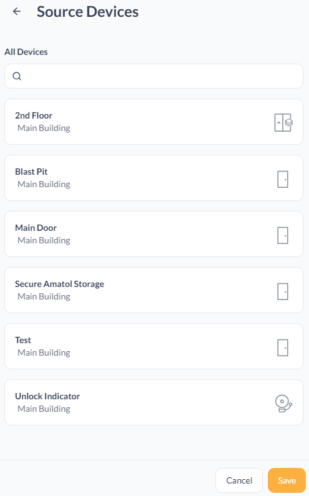Go back using the left arrow
Viewport: 309px width, 496px height.
pos(17,11)
